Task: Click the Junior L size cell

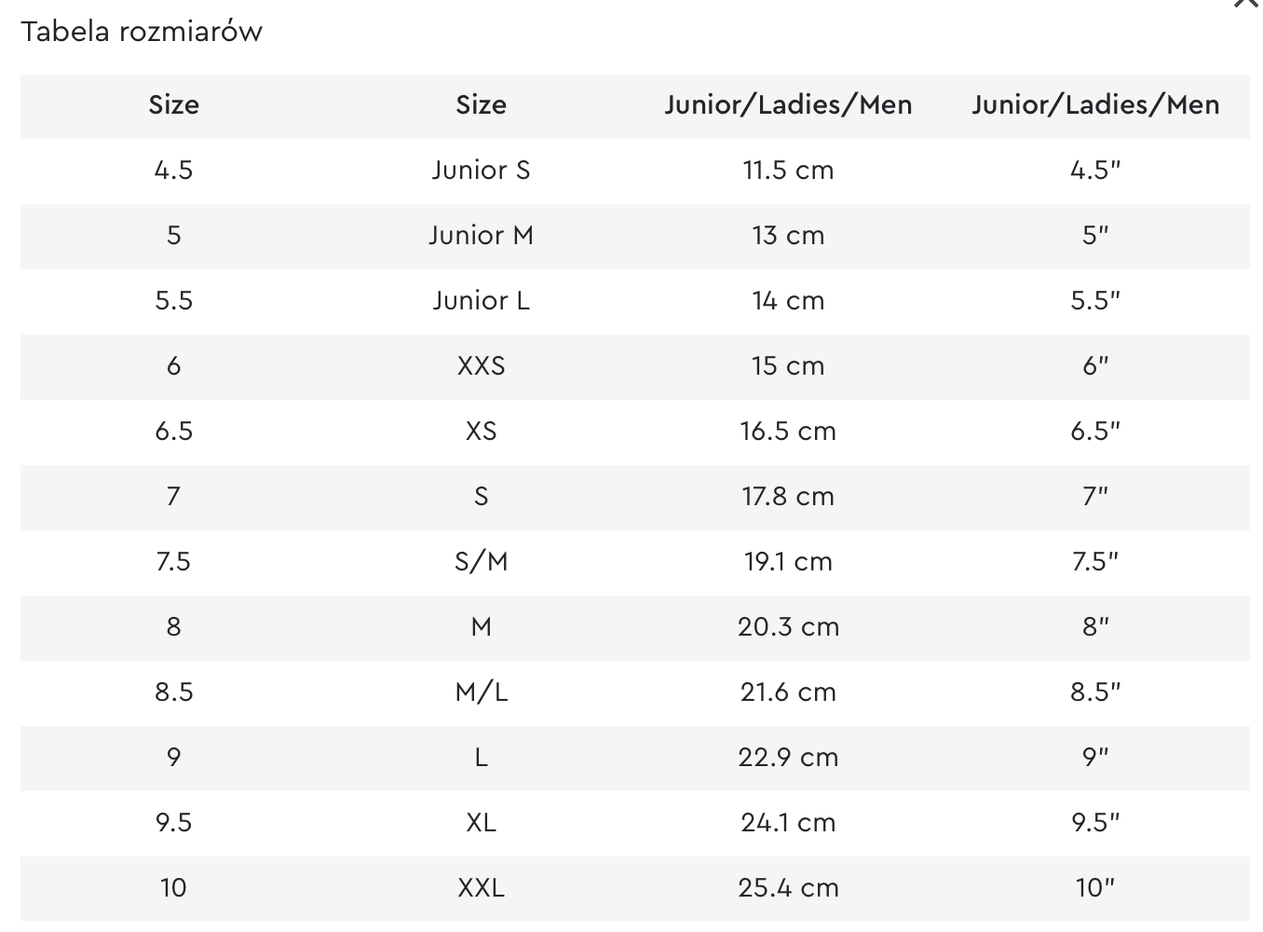Action: [481, 301]
